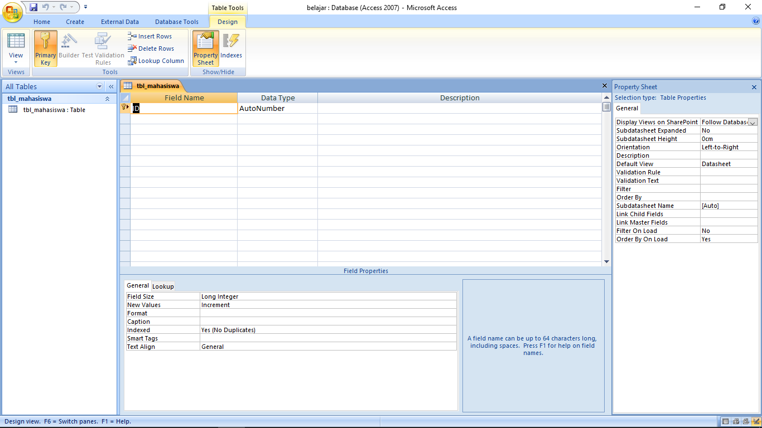The image size is (762, 428).
Task: Open Microsoft Access Help question-mark icon
Action: point(756,21)
